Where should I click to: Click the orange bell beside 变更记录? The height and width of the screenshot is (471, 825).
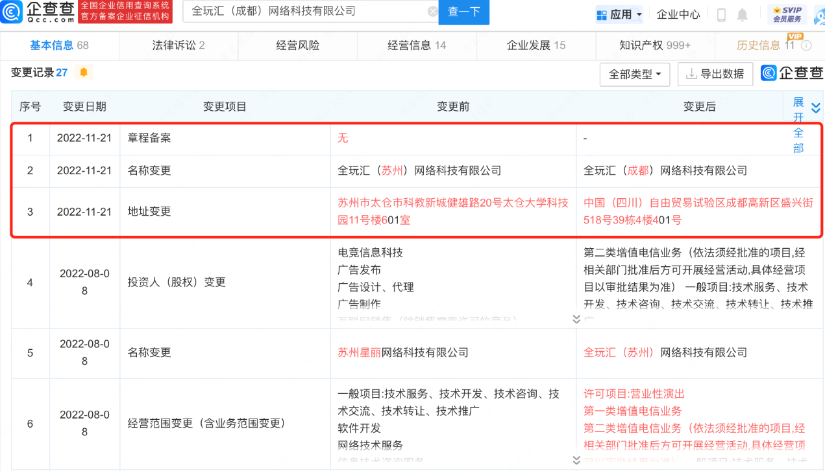coord(84,72)
